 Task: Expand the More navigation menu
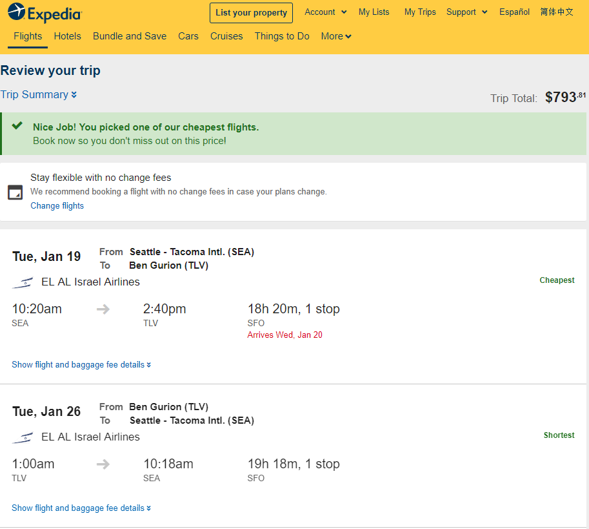pos(336,36)
